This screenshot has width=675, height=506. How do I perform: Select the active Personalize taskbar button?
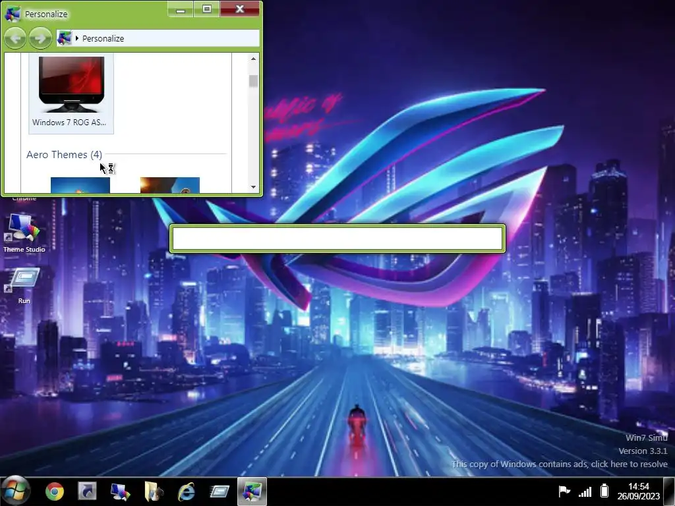coord(252,492)
